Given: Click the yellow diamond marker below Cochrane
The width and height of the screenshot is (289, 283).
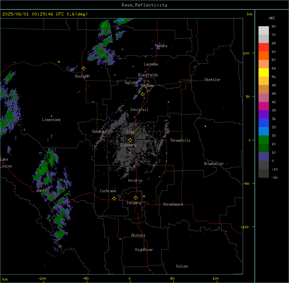Looking at the screenshot, I should 114,198.
